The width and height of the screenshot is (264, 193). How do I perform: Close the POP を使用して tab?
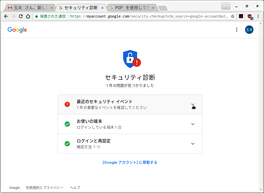153,8
